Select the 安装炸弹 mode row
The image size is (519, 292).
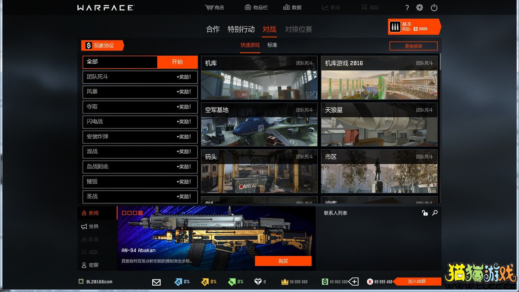point(140,137)
